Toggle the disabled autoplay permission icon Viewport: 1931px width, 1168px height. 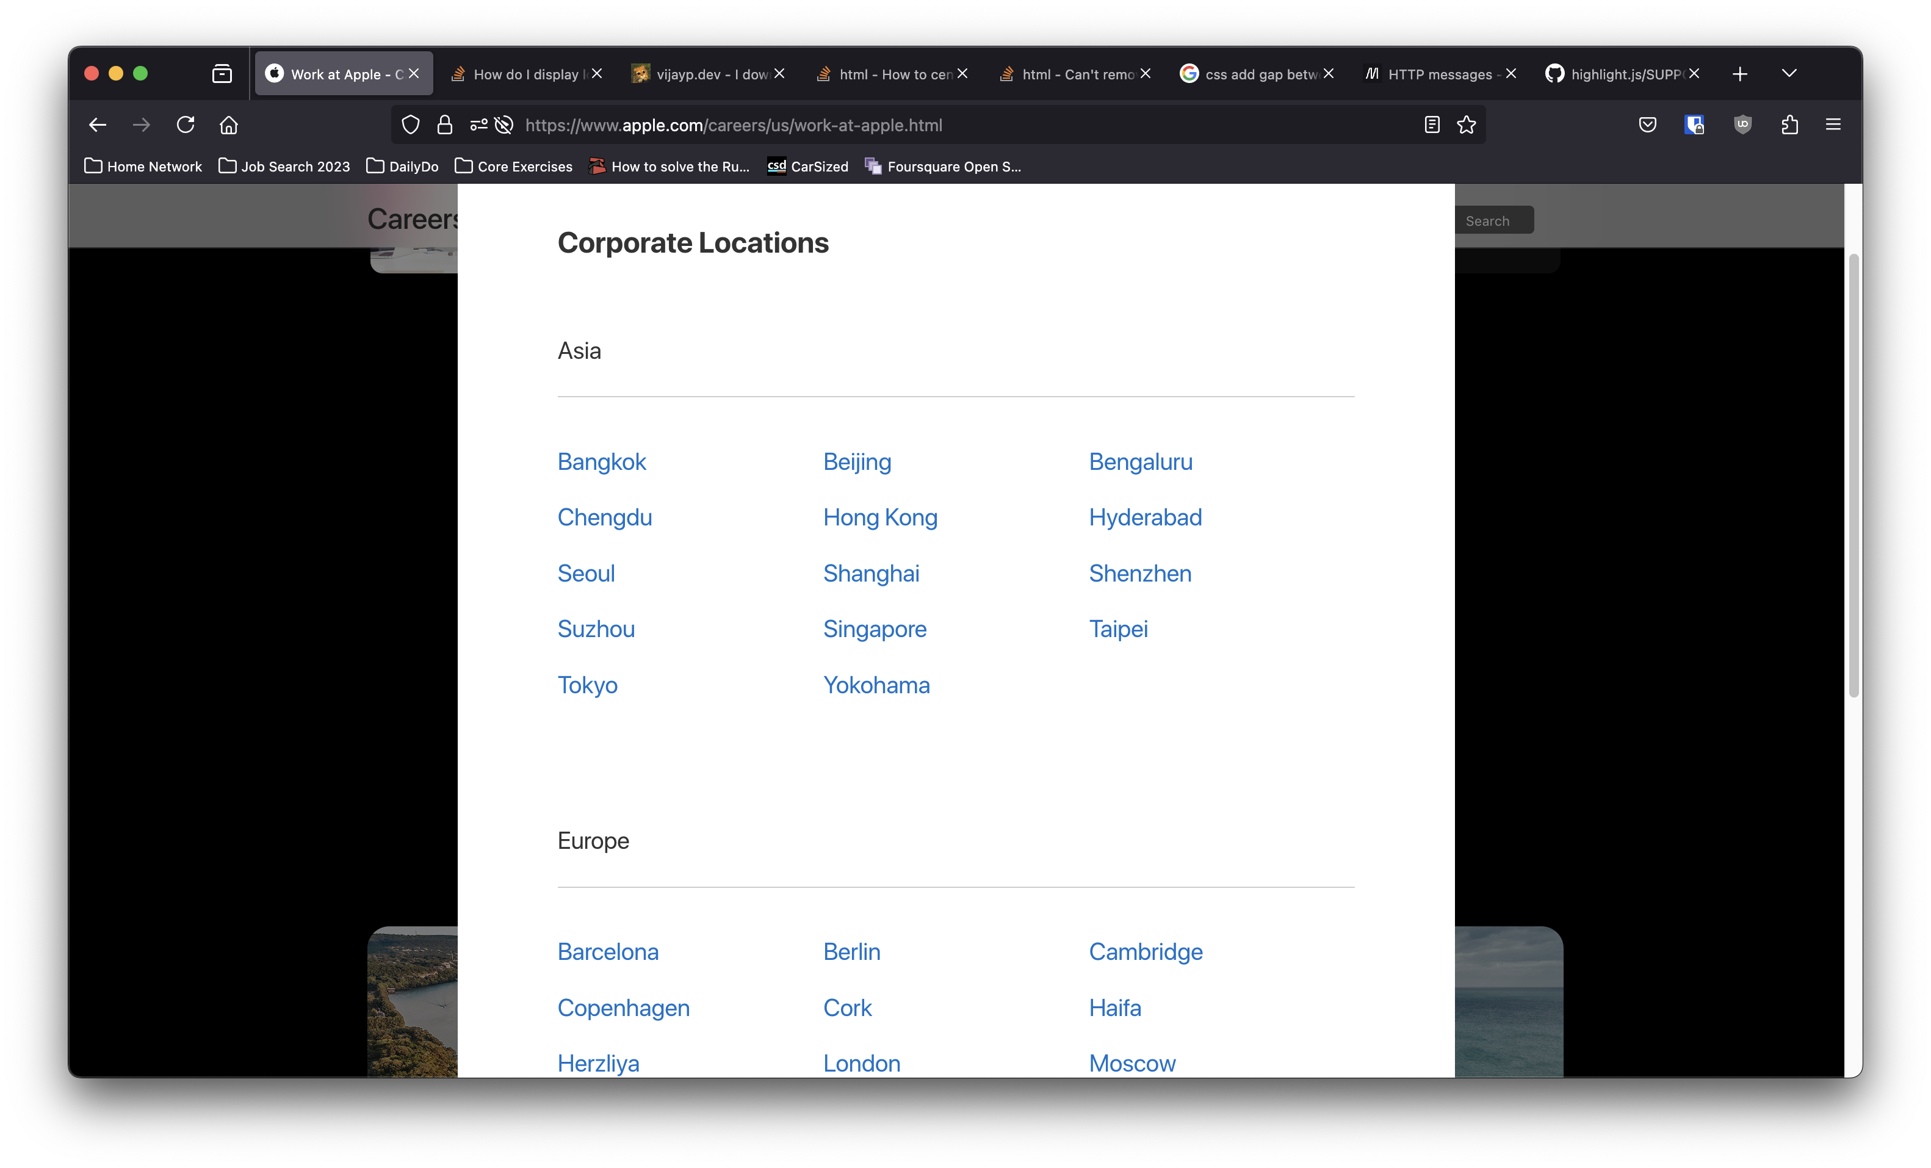503,124
